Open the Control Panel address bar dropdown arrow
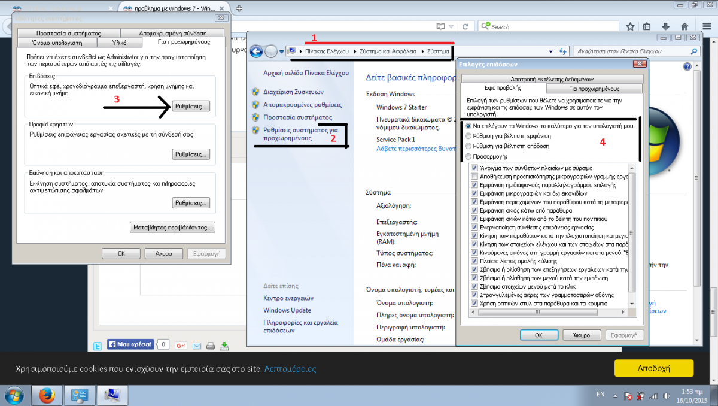The height and width of the screenshot is (406, 718). click(550, 51)
